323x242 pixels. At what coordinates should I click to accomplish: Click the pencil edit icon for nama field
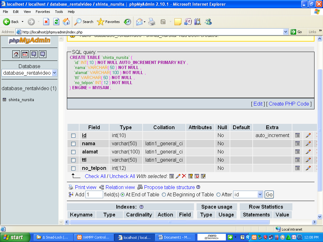[x=308, y=144]
